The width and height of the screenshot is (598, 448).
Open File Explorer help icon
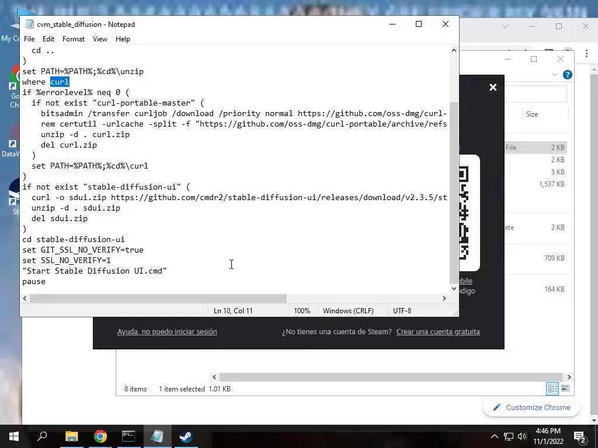click(x=567, y=75)
